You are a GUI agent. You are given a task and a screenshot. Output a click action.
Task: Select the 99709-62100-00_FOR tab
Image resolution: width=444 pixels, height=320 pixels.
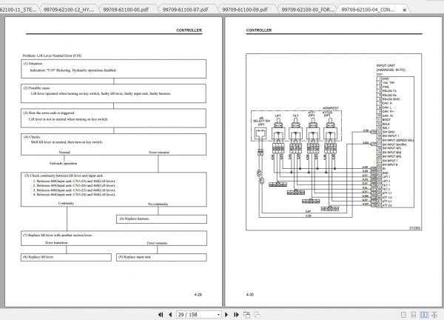click(308, 10)
